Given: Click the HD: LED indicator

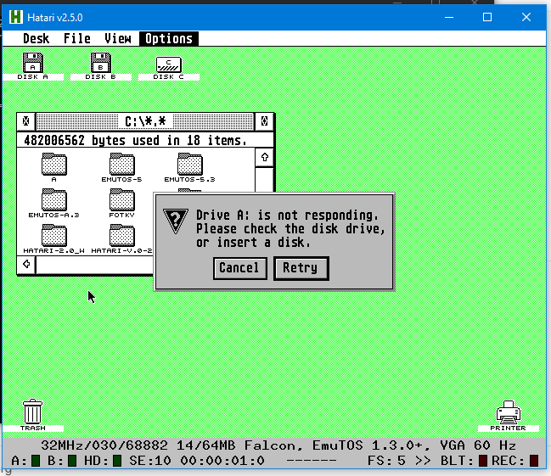Looking at the screenshot, I should (117, 461).
